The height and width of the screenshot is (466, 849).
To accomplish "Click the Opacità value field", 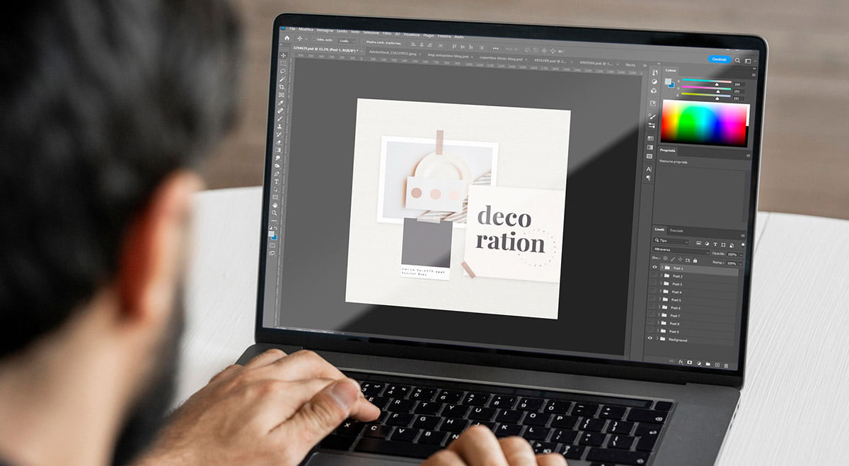I will tap(732, 254).
